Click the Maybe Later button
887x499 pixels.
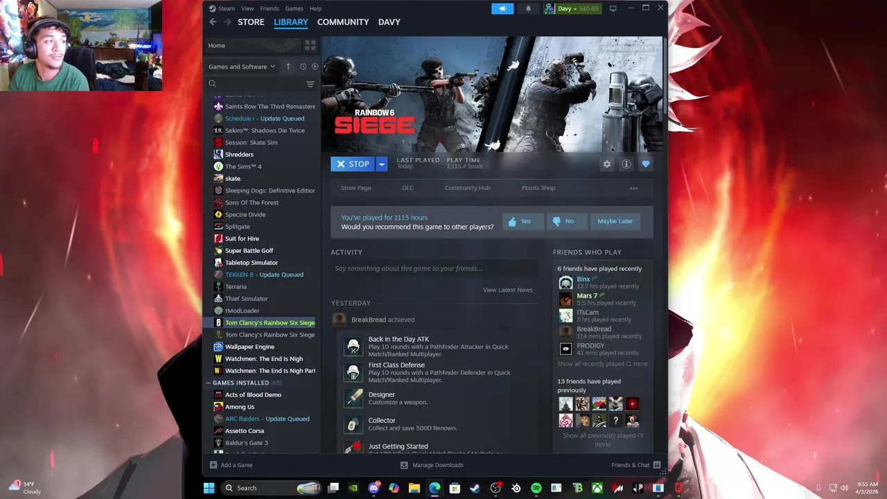(615, 221)
